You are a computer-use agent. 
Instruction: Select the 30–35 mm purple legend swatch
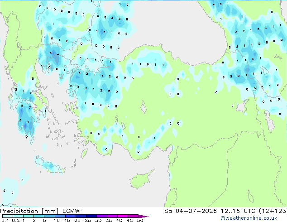point(101,216)
